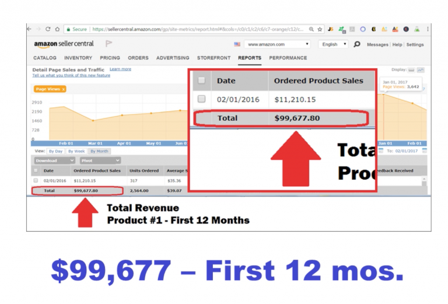Click the Seller Central search magnifier icon
The image size is (448, 304).
(357, 44)
